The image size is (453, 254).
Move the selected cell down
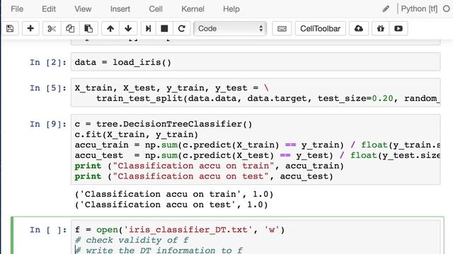(x=128, y=28)
